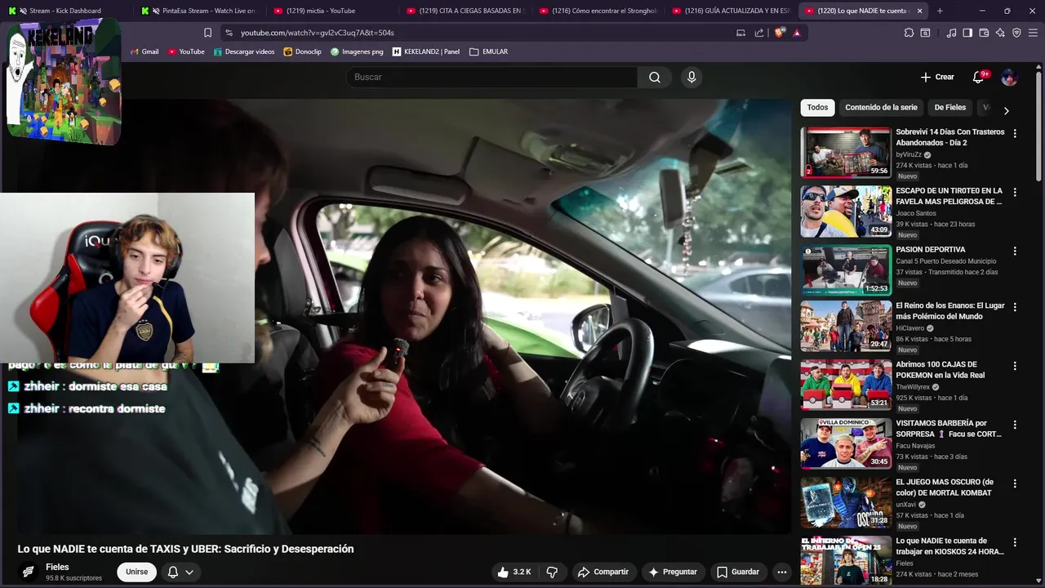Image resolution: width=1045 pixels, height=588 pixels.
Task: Open Gmail bookmark
Action: pyautogui.click(x=145, y=51)
